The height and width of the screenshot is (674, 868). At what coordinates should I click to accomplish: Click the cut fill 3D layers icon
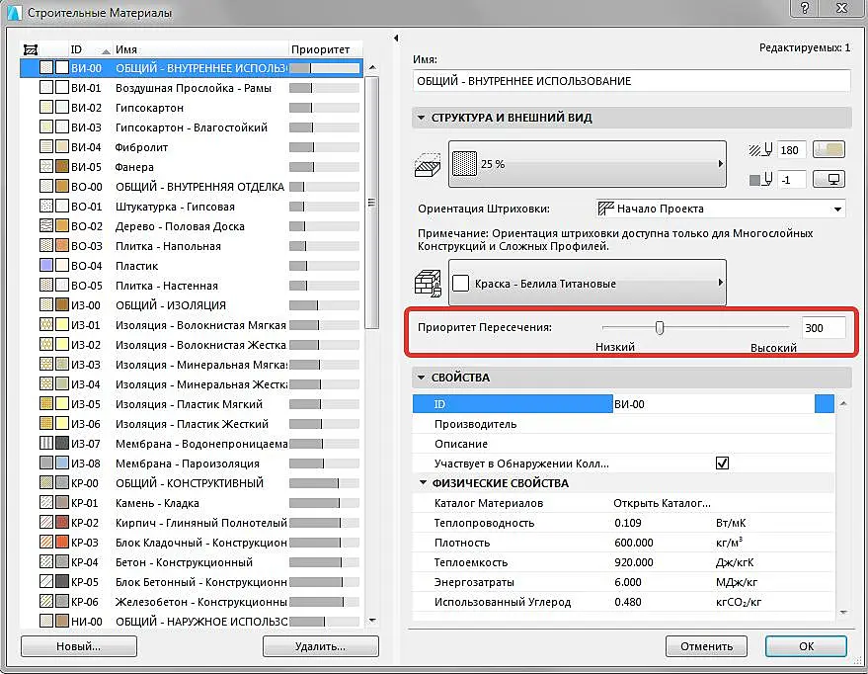(428, 165)
